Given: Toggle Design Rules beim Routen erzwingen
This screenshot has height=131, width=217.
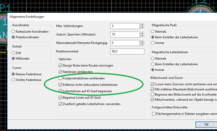Looking at the screenshot, I should point(60,65).
